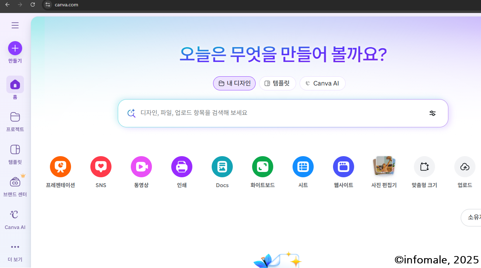This screenshot has width=481, height=268.
Task: Click the 업로드 cloud icon
Action: [465, 167]
